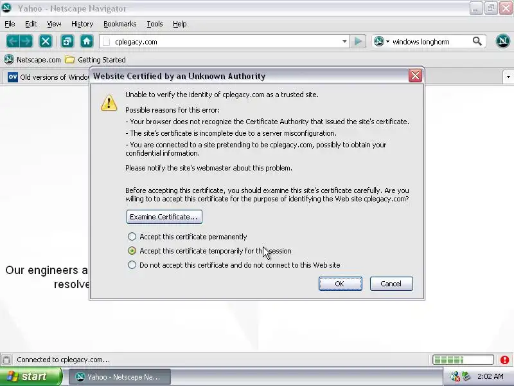Select Accept this certificate permanently

tap(188, 237)
